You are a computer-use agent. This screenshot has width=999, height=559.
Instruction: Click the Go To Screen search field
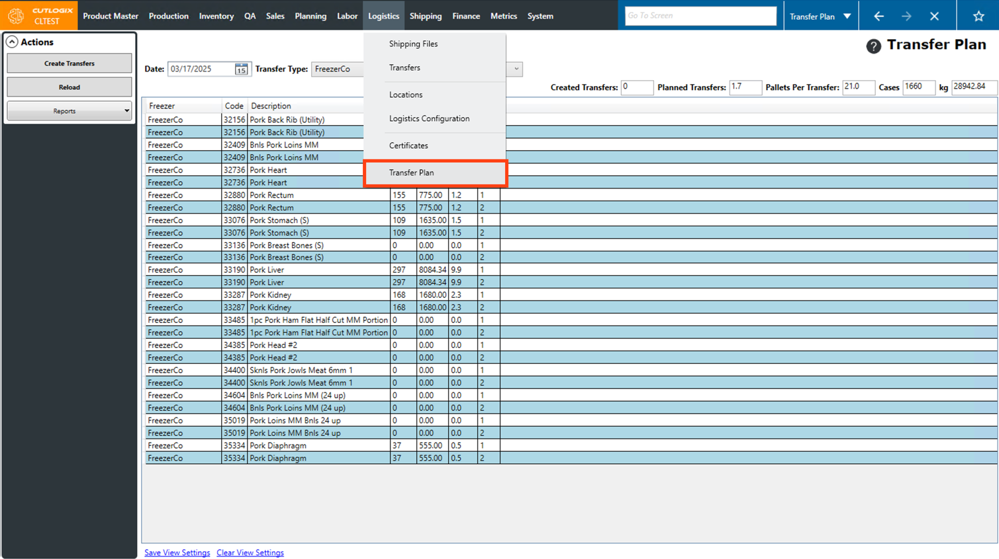[x=700, y=16]
